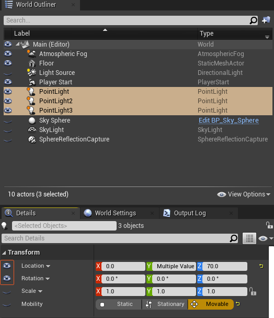The image size is (274, 318).
Task: Hide the Floor actor via eye icon
Action: [x=8, y=63]
